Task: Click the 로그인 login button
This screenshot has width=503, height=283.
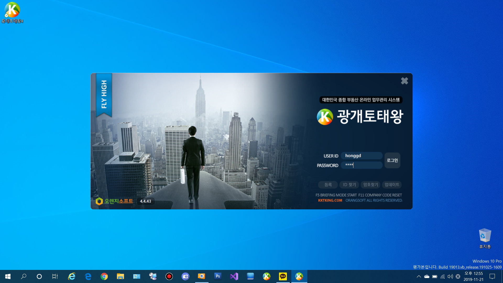Action: [392, 160]
